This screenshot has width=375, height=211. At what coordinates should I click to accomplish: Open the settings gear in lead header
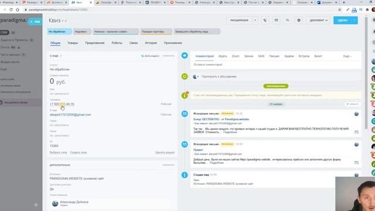(299, 21)
